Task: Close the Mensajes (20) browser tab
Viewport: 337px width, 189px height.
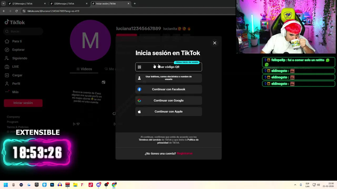Action: pyautogui.click(x=87, y=4)
